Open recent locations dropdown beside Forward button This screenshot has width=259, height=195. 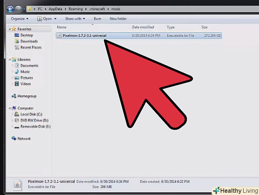coord(24,9)
